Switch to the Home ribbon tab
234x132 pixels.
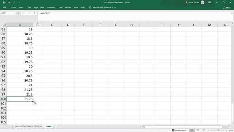point(13,7)
